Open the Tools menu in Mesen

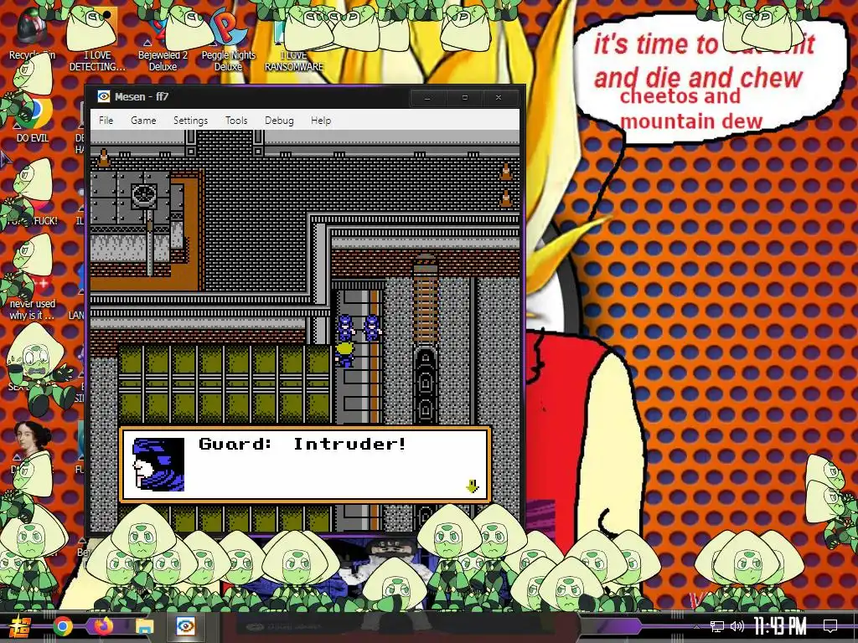(x=236, y=121)
